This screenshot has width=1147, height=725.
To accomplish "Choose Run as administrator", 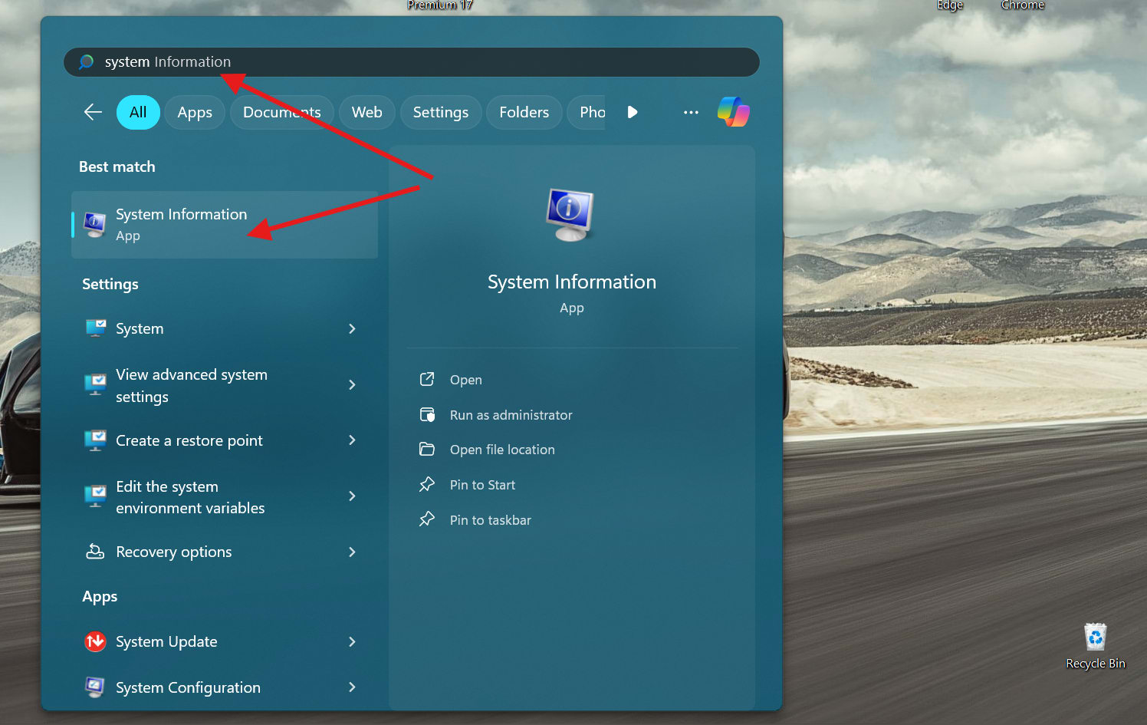I will click(511, 415).
